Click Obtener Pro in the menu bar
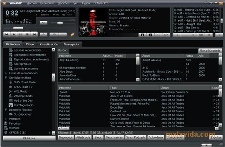 tap(101, 3)
